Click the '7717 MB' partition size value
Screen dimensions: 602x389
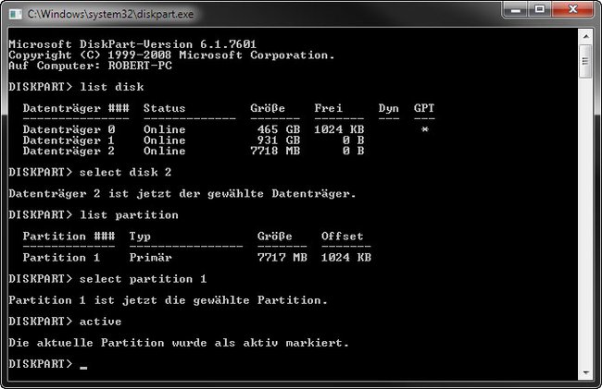tap(282, 258)
